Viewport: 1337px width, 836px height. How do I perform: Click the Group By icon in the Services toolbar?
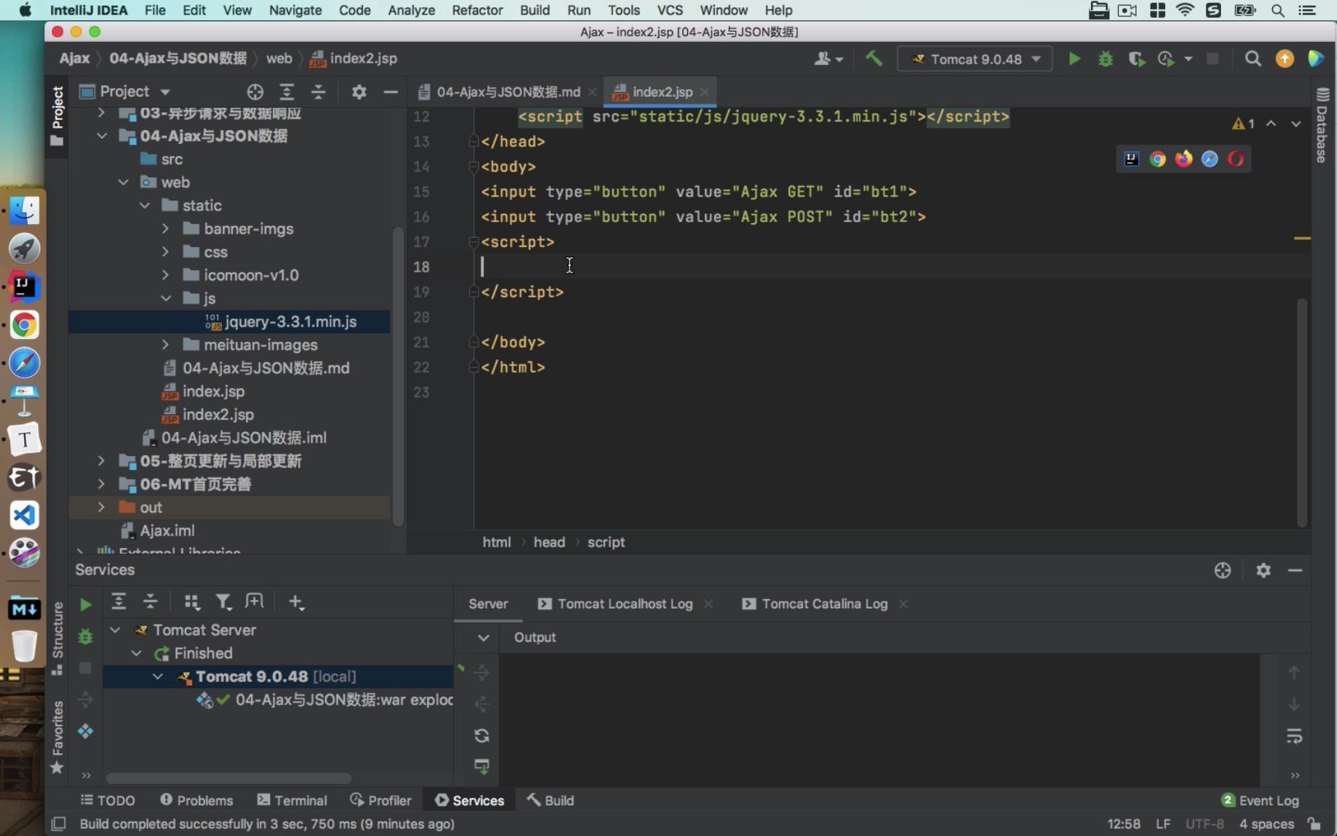(192, 601)
